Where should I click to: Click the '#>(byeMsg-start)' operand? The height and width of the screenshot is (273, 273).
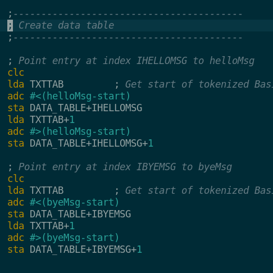tap(74, 238)
